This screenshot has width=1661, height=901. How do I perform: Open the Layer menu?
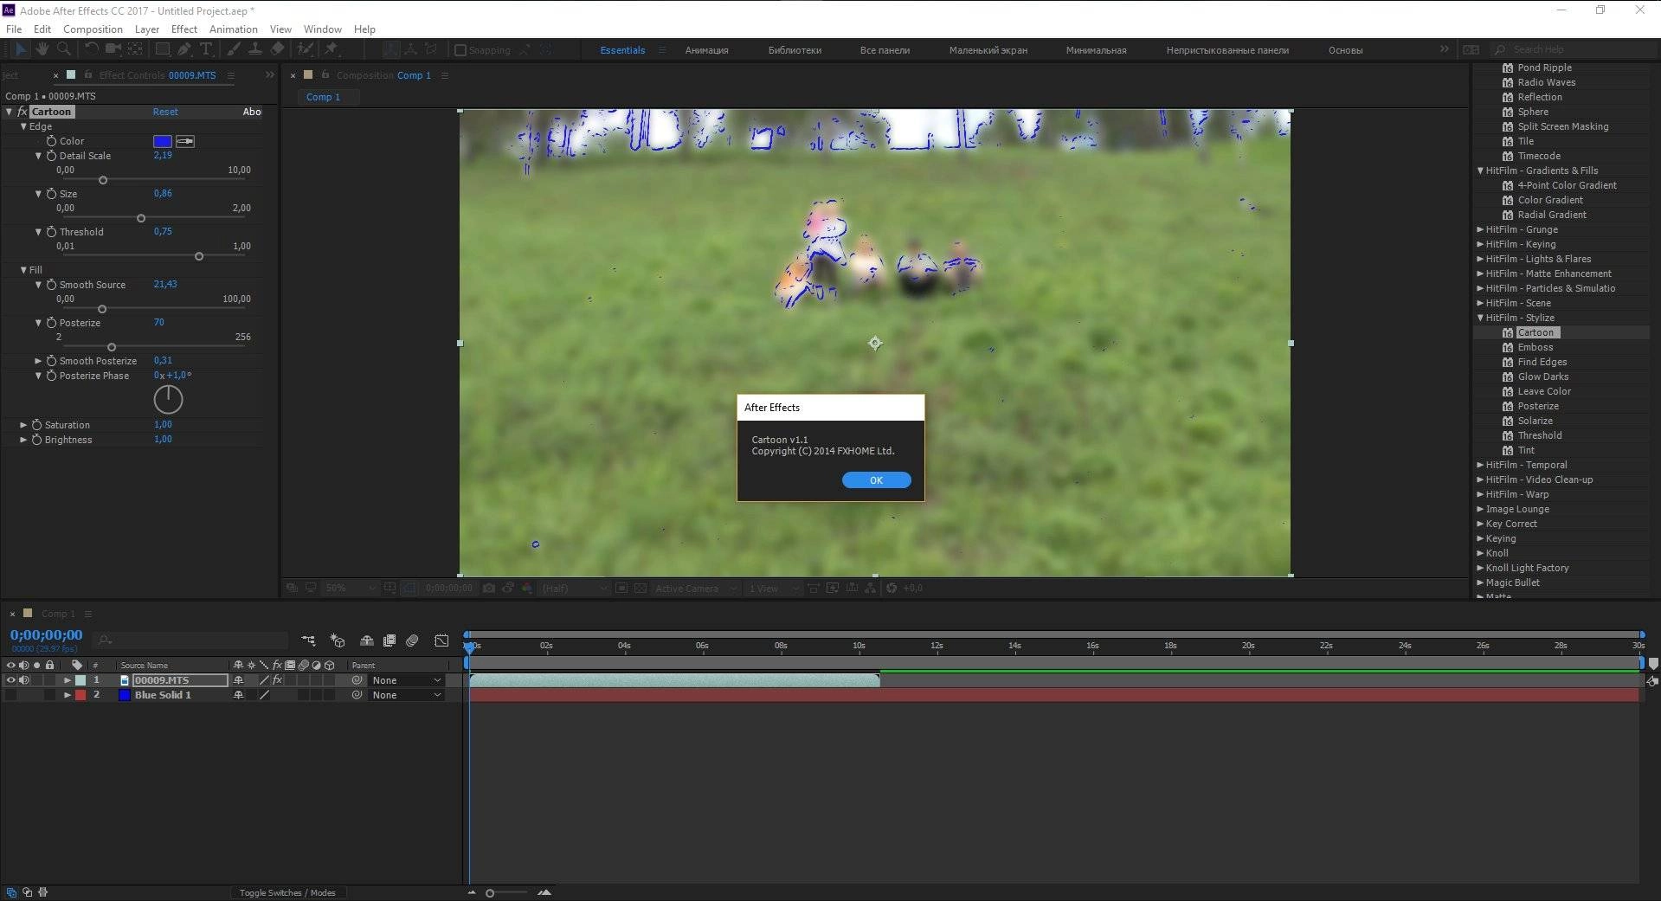pyautogui.click(x=146, y=29)
